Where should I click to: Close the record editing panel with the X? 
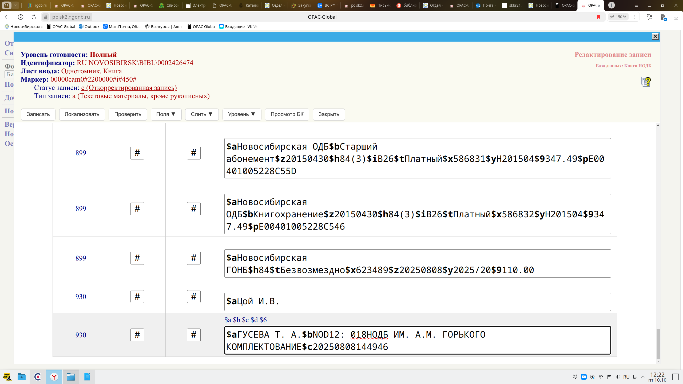coord(655,37)
